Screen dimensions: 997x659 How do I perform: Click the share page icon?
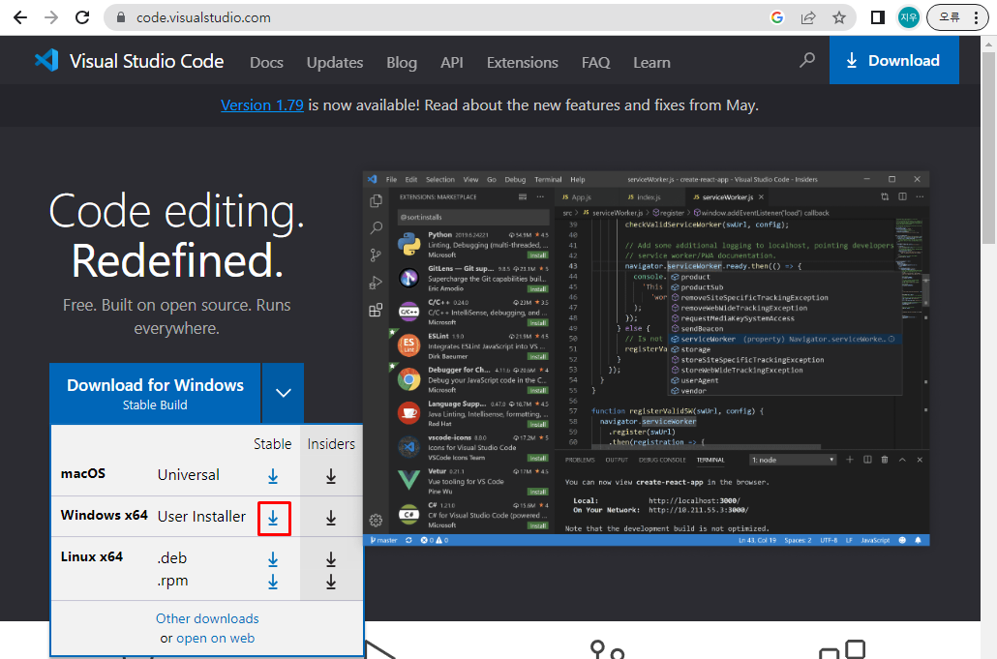[808, 17]
